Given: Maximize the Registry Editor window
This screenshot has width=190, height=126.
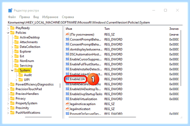Looking at the screenshot, I should pos(165,10).
